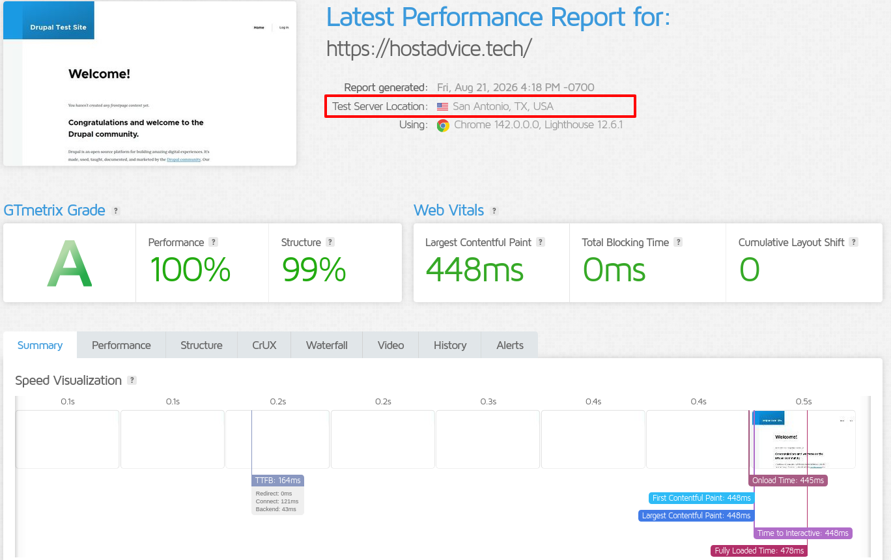
Task: Click the Drupal Test Site page screenshot
Action: tap(150, 83)
